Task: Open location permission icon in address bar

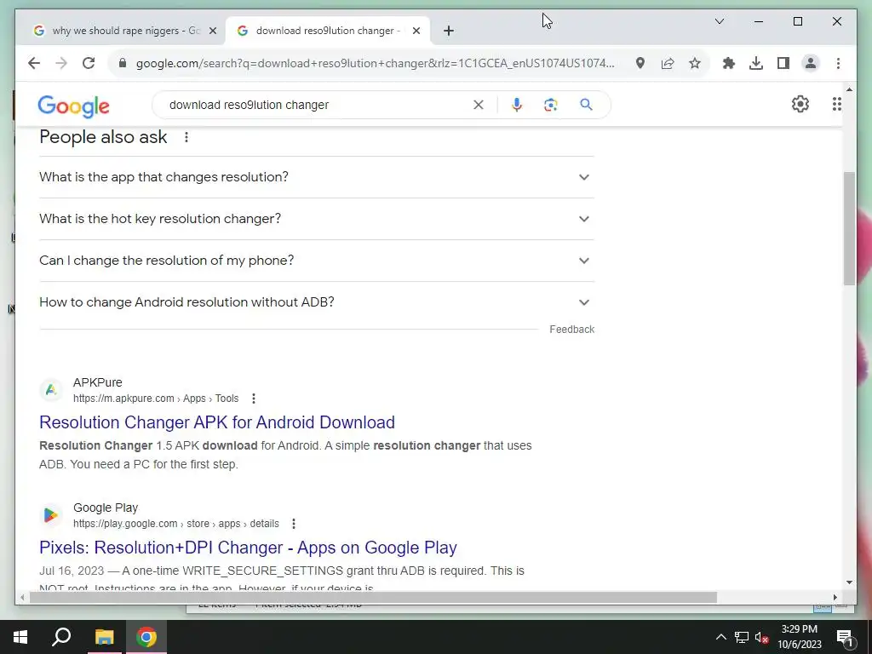Action: click(640, 63)
